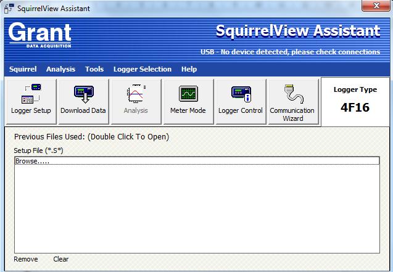
Task: Open the Analysis menu in menu bar
Action: (60, 69)
